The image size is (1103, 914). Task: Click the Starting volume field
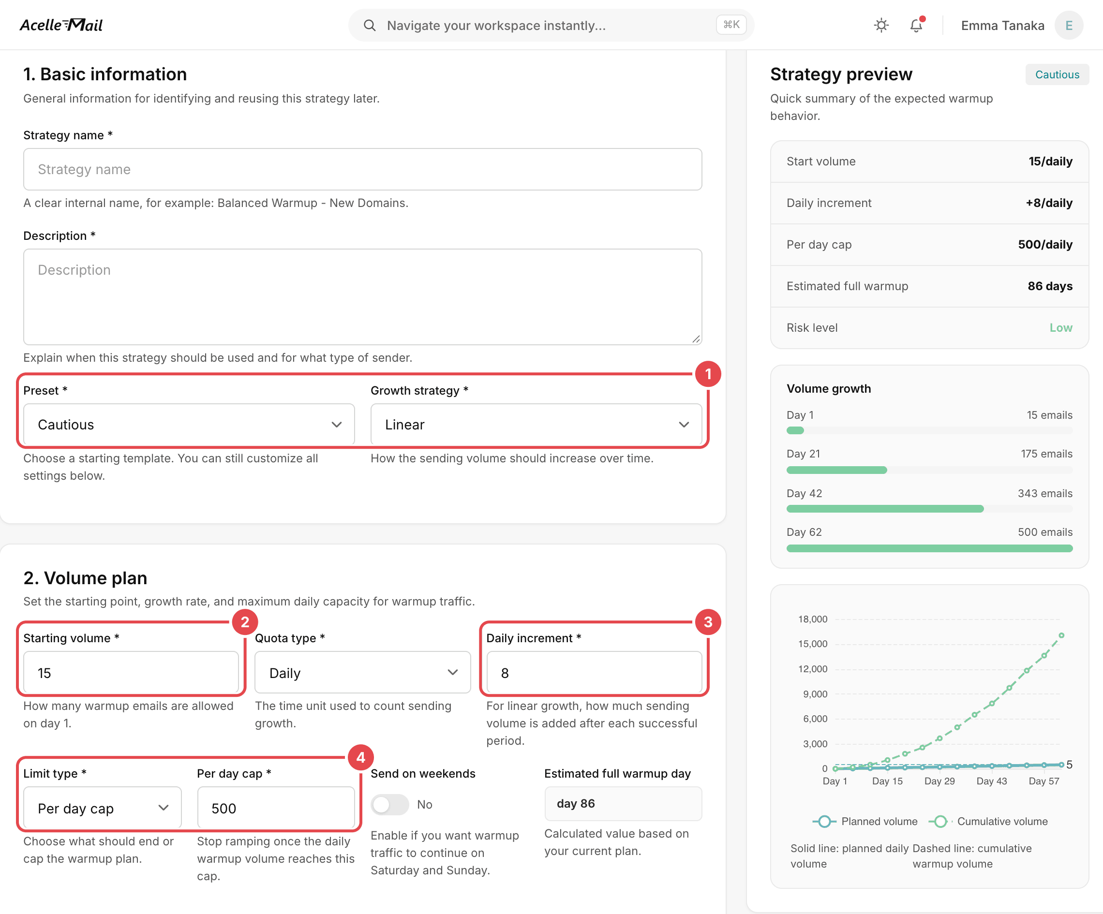(x=131, y=673)
